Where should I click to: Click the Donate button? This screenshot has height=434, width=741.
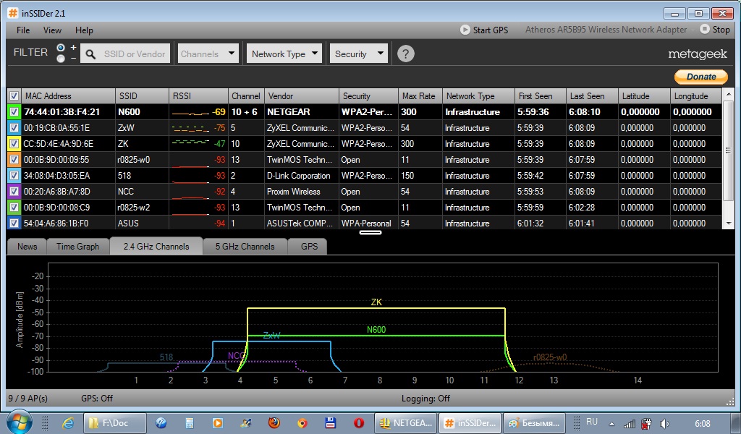[700, 77]
